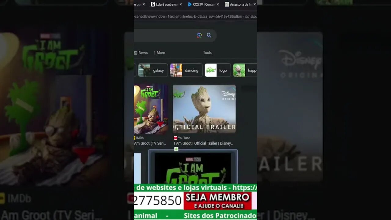Select the 'galaxy' suggestion chip

pyautogui.click(x=153, y=70)
